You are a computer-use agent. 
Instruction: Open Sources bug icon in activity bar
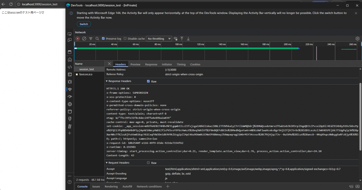70,82
